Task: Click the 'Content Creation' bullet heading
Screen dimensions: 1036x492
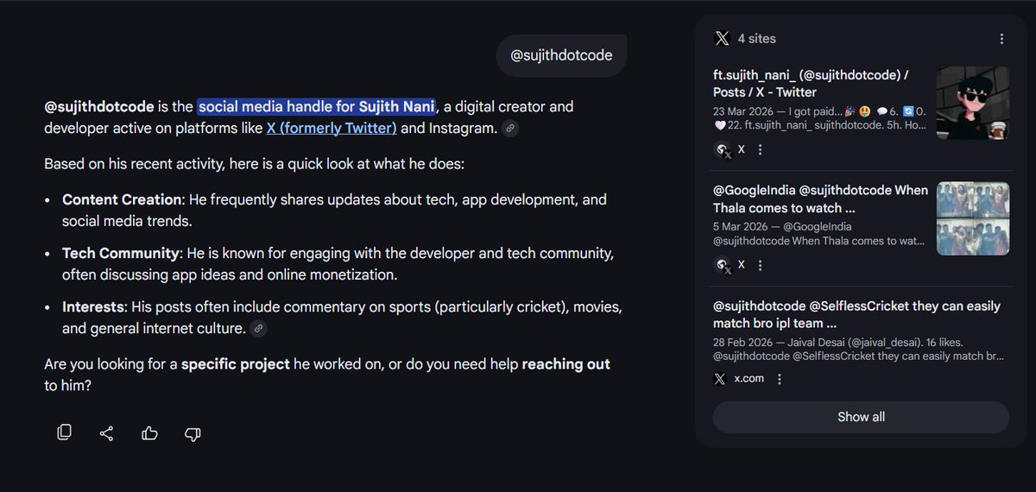Action: [x=122, y=199]
